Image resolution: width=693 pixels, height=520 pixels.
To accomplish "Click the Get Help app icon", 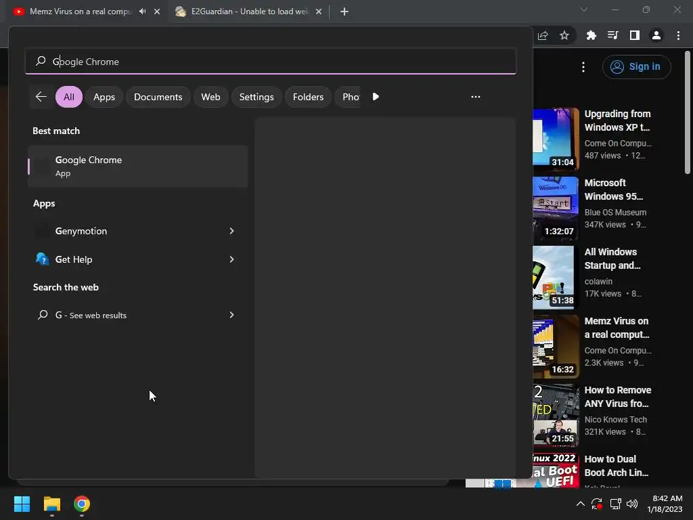I will point(42,259).
